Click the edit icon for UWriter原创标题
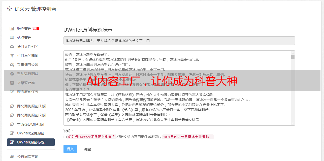 point(12,142)
